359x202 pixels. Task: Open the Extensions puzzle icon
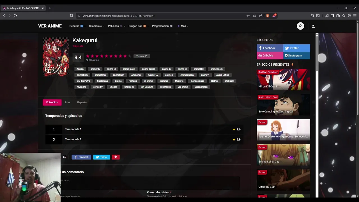tap(312, 16)
